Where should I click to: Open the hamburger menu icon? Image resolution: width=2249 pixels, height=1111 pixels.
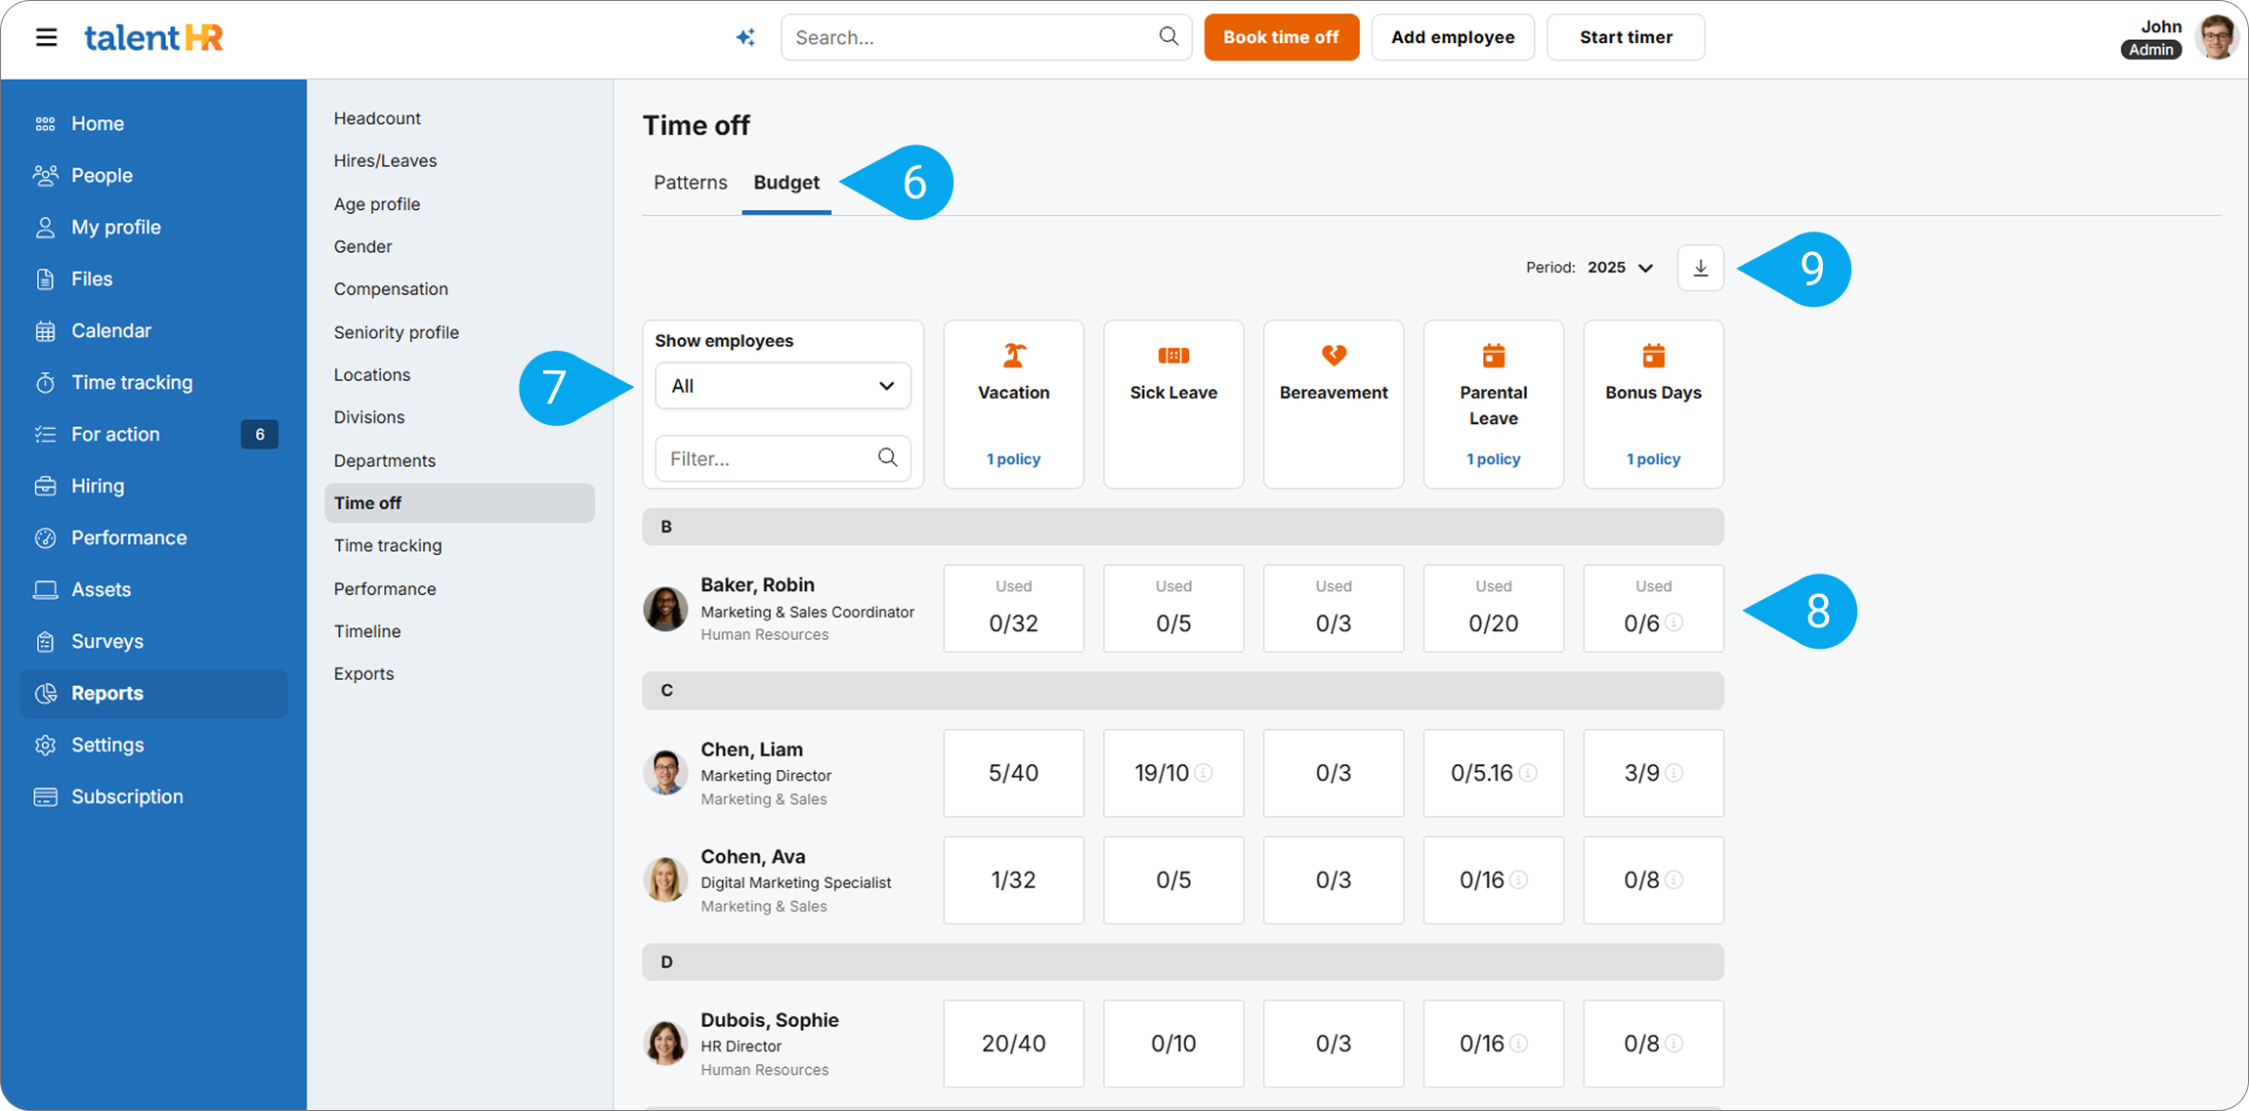point(46,37)
